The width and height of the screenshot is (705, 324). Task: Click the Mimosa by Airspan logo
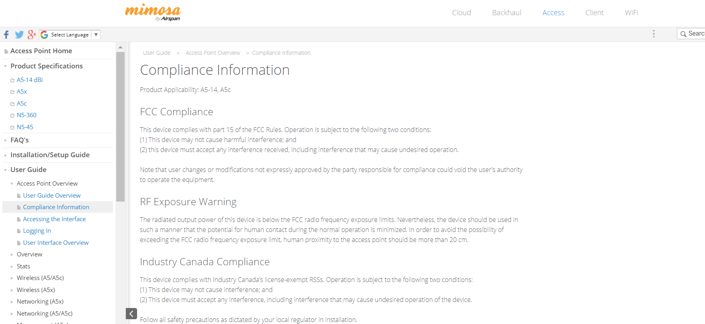(153, 12)
